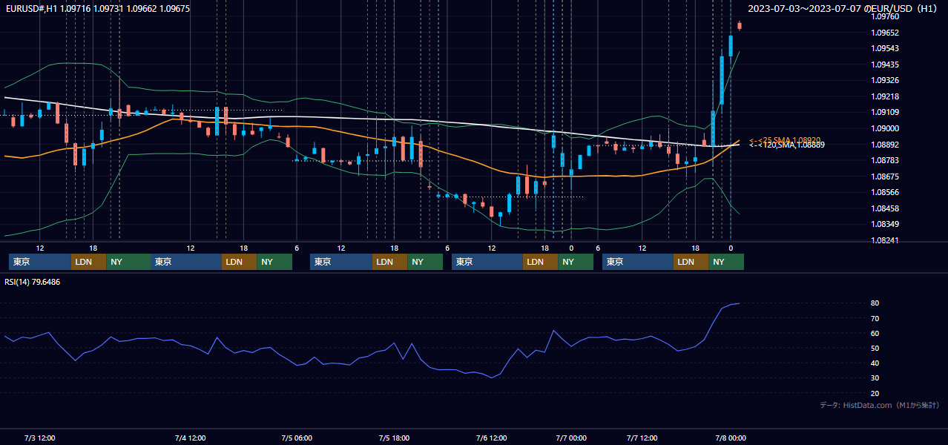Click price axis value 1.08783
The width and height of the screenshot is (948, 445).
tap(886, 160)
